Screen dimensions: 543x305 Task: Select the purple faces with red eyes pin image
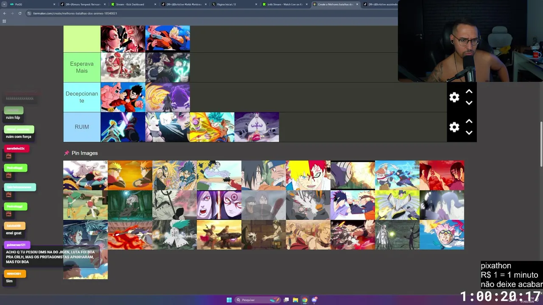[219, 205]
